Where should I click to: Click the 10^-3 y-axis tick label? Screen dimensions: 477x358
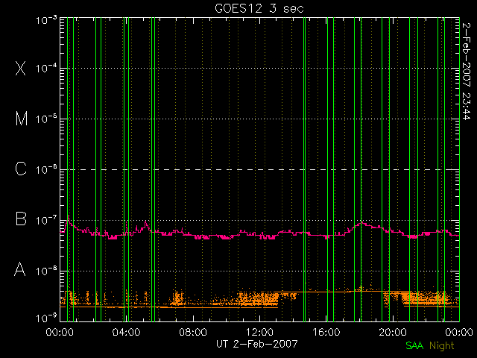tap(46, 20)
